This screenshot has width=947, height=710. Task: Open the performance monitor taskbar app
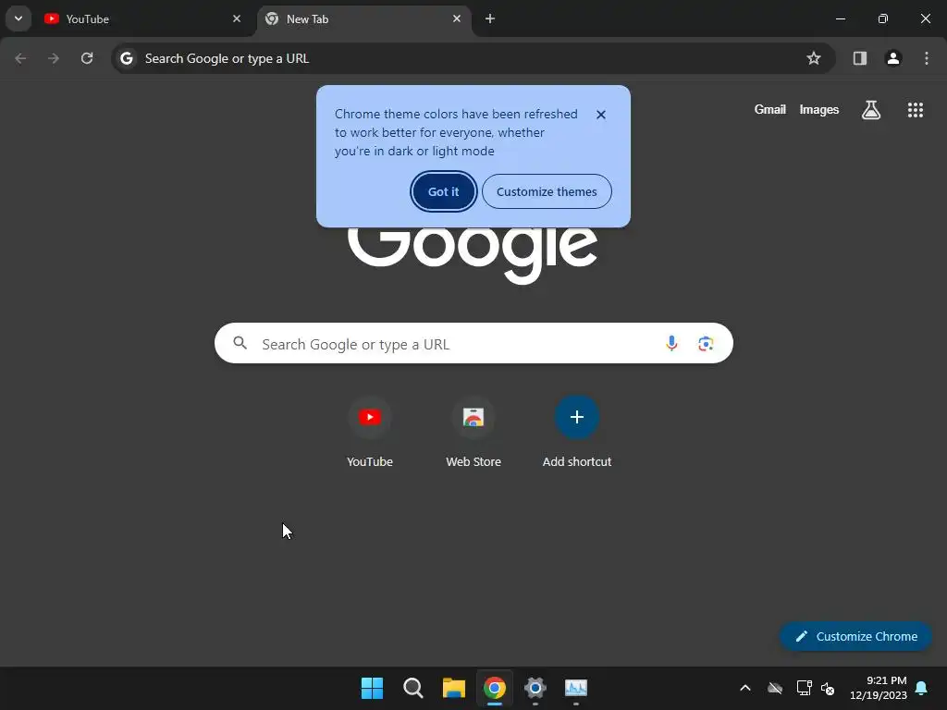(575, 688)
